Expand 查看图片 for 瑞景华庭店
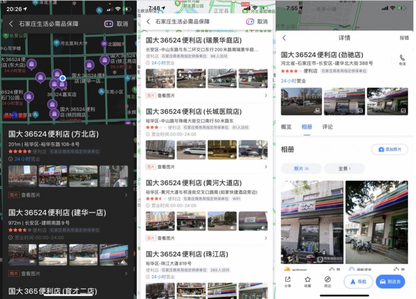 (207, 96)
